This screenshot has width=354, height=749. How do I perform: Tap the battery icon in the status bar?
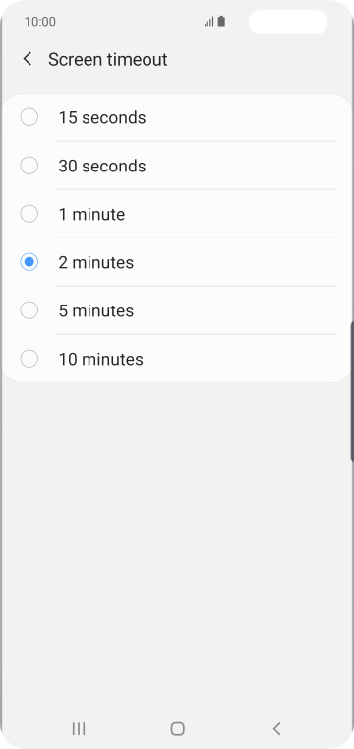221,22
